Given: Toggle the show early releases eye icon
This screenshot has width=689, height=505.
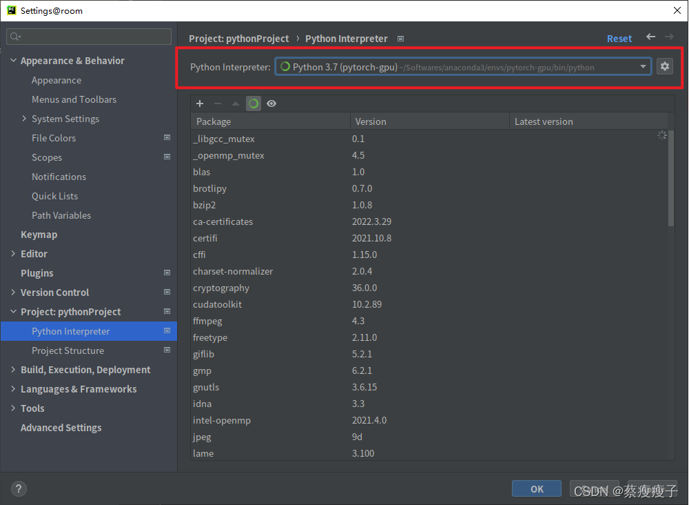Looking at the screenshot, I should pos(271,103).
